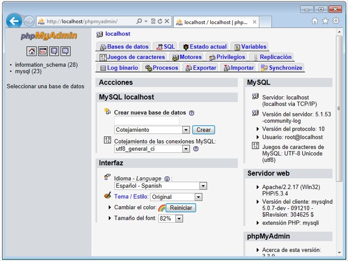Image resolution: width=348 pixels, height=261 pixels.
Task: Click the compatibility view icon in address bar
Action: click(x=153, y=21)
